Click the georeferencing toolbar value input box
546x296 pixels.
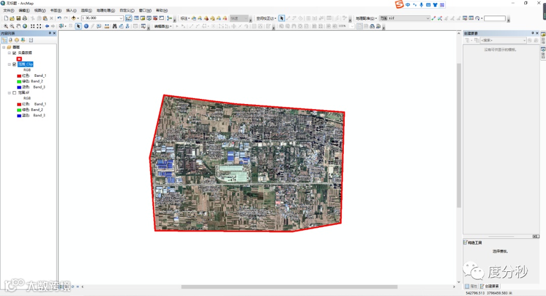pyautogui.click(x=494, y=18)
